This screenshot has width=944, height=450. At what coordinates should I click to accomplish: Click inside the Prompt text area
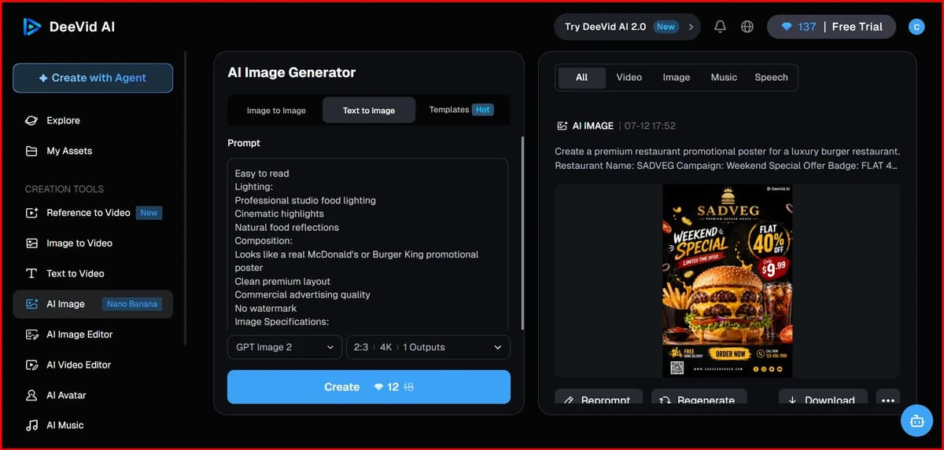pyautogui.click(x=367, y=244)
